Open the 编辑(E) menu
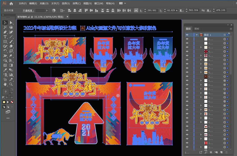 coord(33,3)
